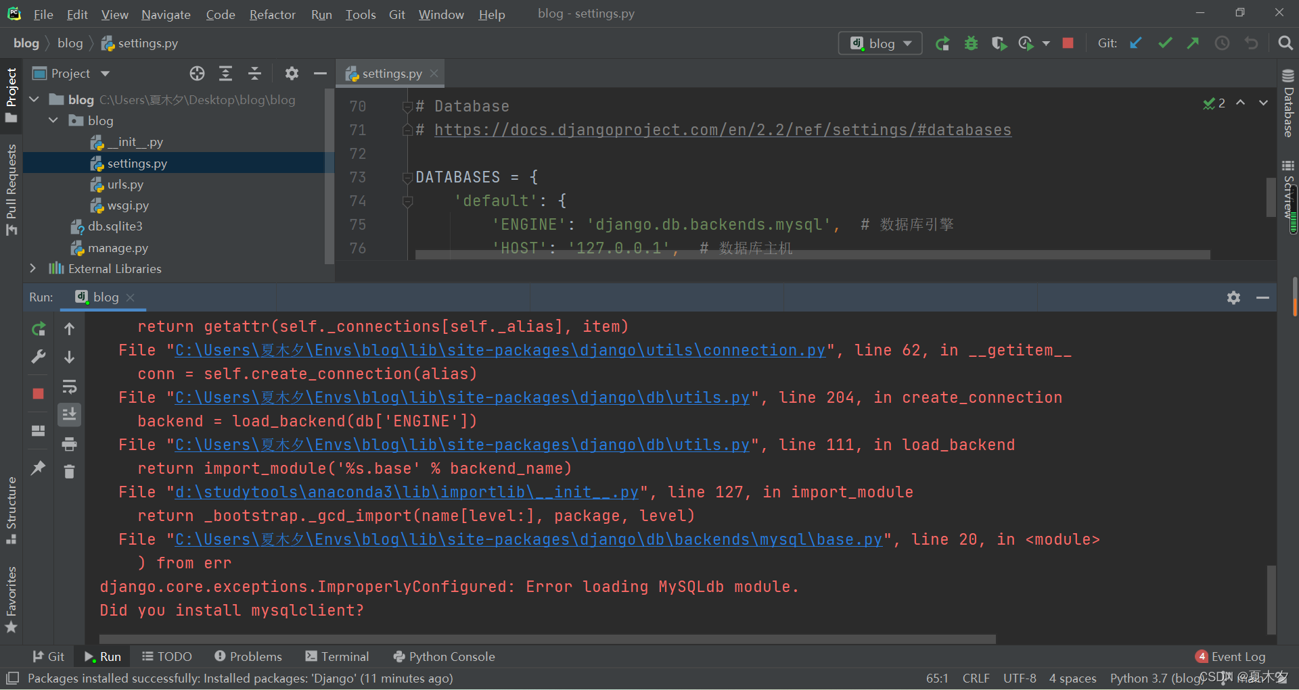This screenshot has width=1299, height=690.
Task: Click the Git update project arrow
Action: (x=1136, y=43)
